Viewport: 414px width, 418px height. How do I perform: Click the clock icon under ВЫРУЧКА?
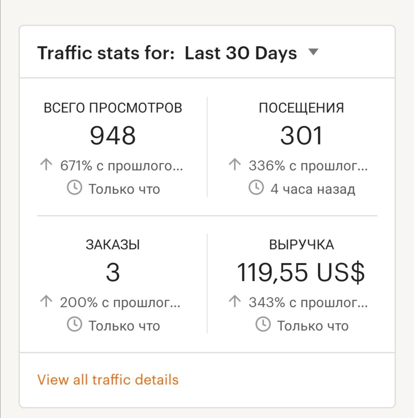[264, 325]
